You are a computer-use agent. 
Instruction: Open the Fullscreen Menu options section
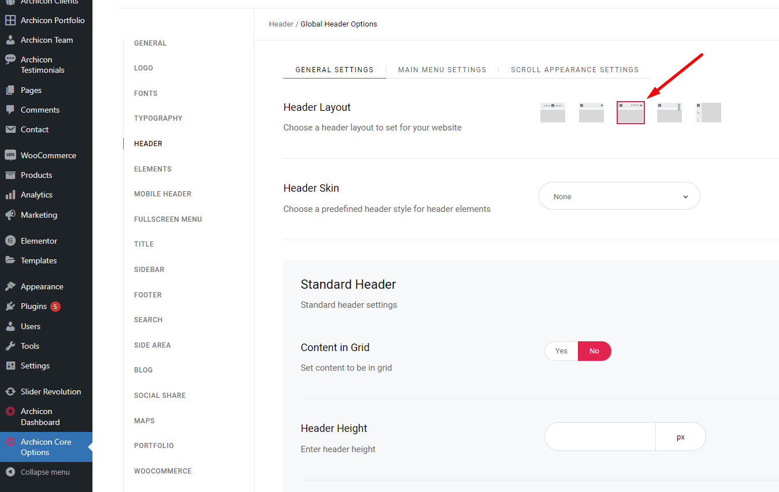coord(168,219)
